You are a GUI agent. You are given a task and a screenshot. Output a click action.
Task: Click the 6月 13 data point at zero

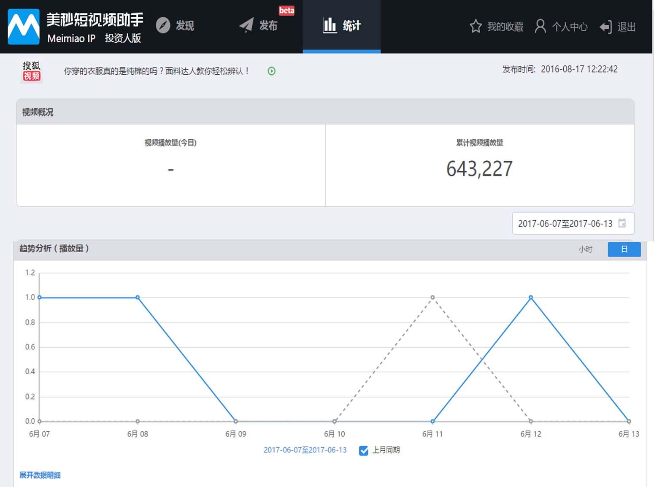[x=629, y=421]
